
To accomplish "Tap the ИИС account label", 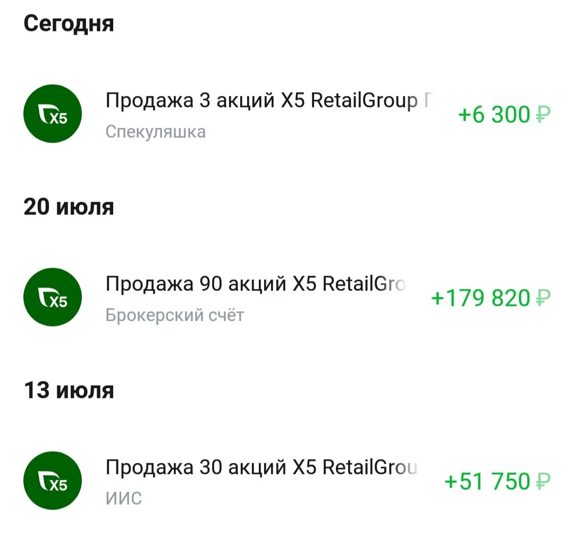I will point(123,498).
